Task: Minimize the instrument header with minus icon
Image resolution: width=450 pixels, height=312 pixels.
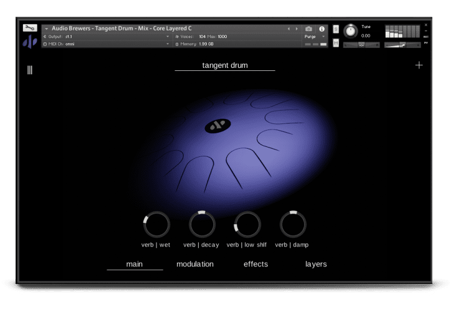Action: click(426, 31)
